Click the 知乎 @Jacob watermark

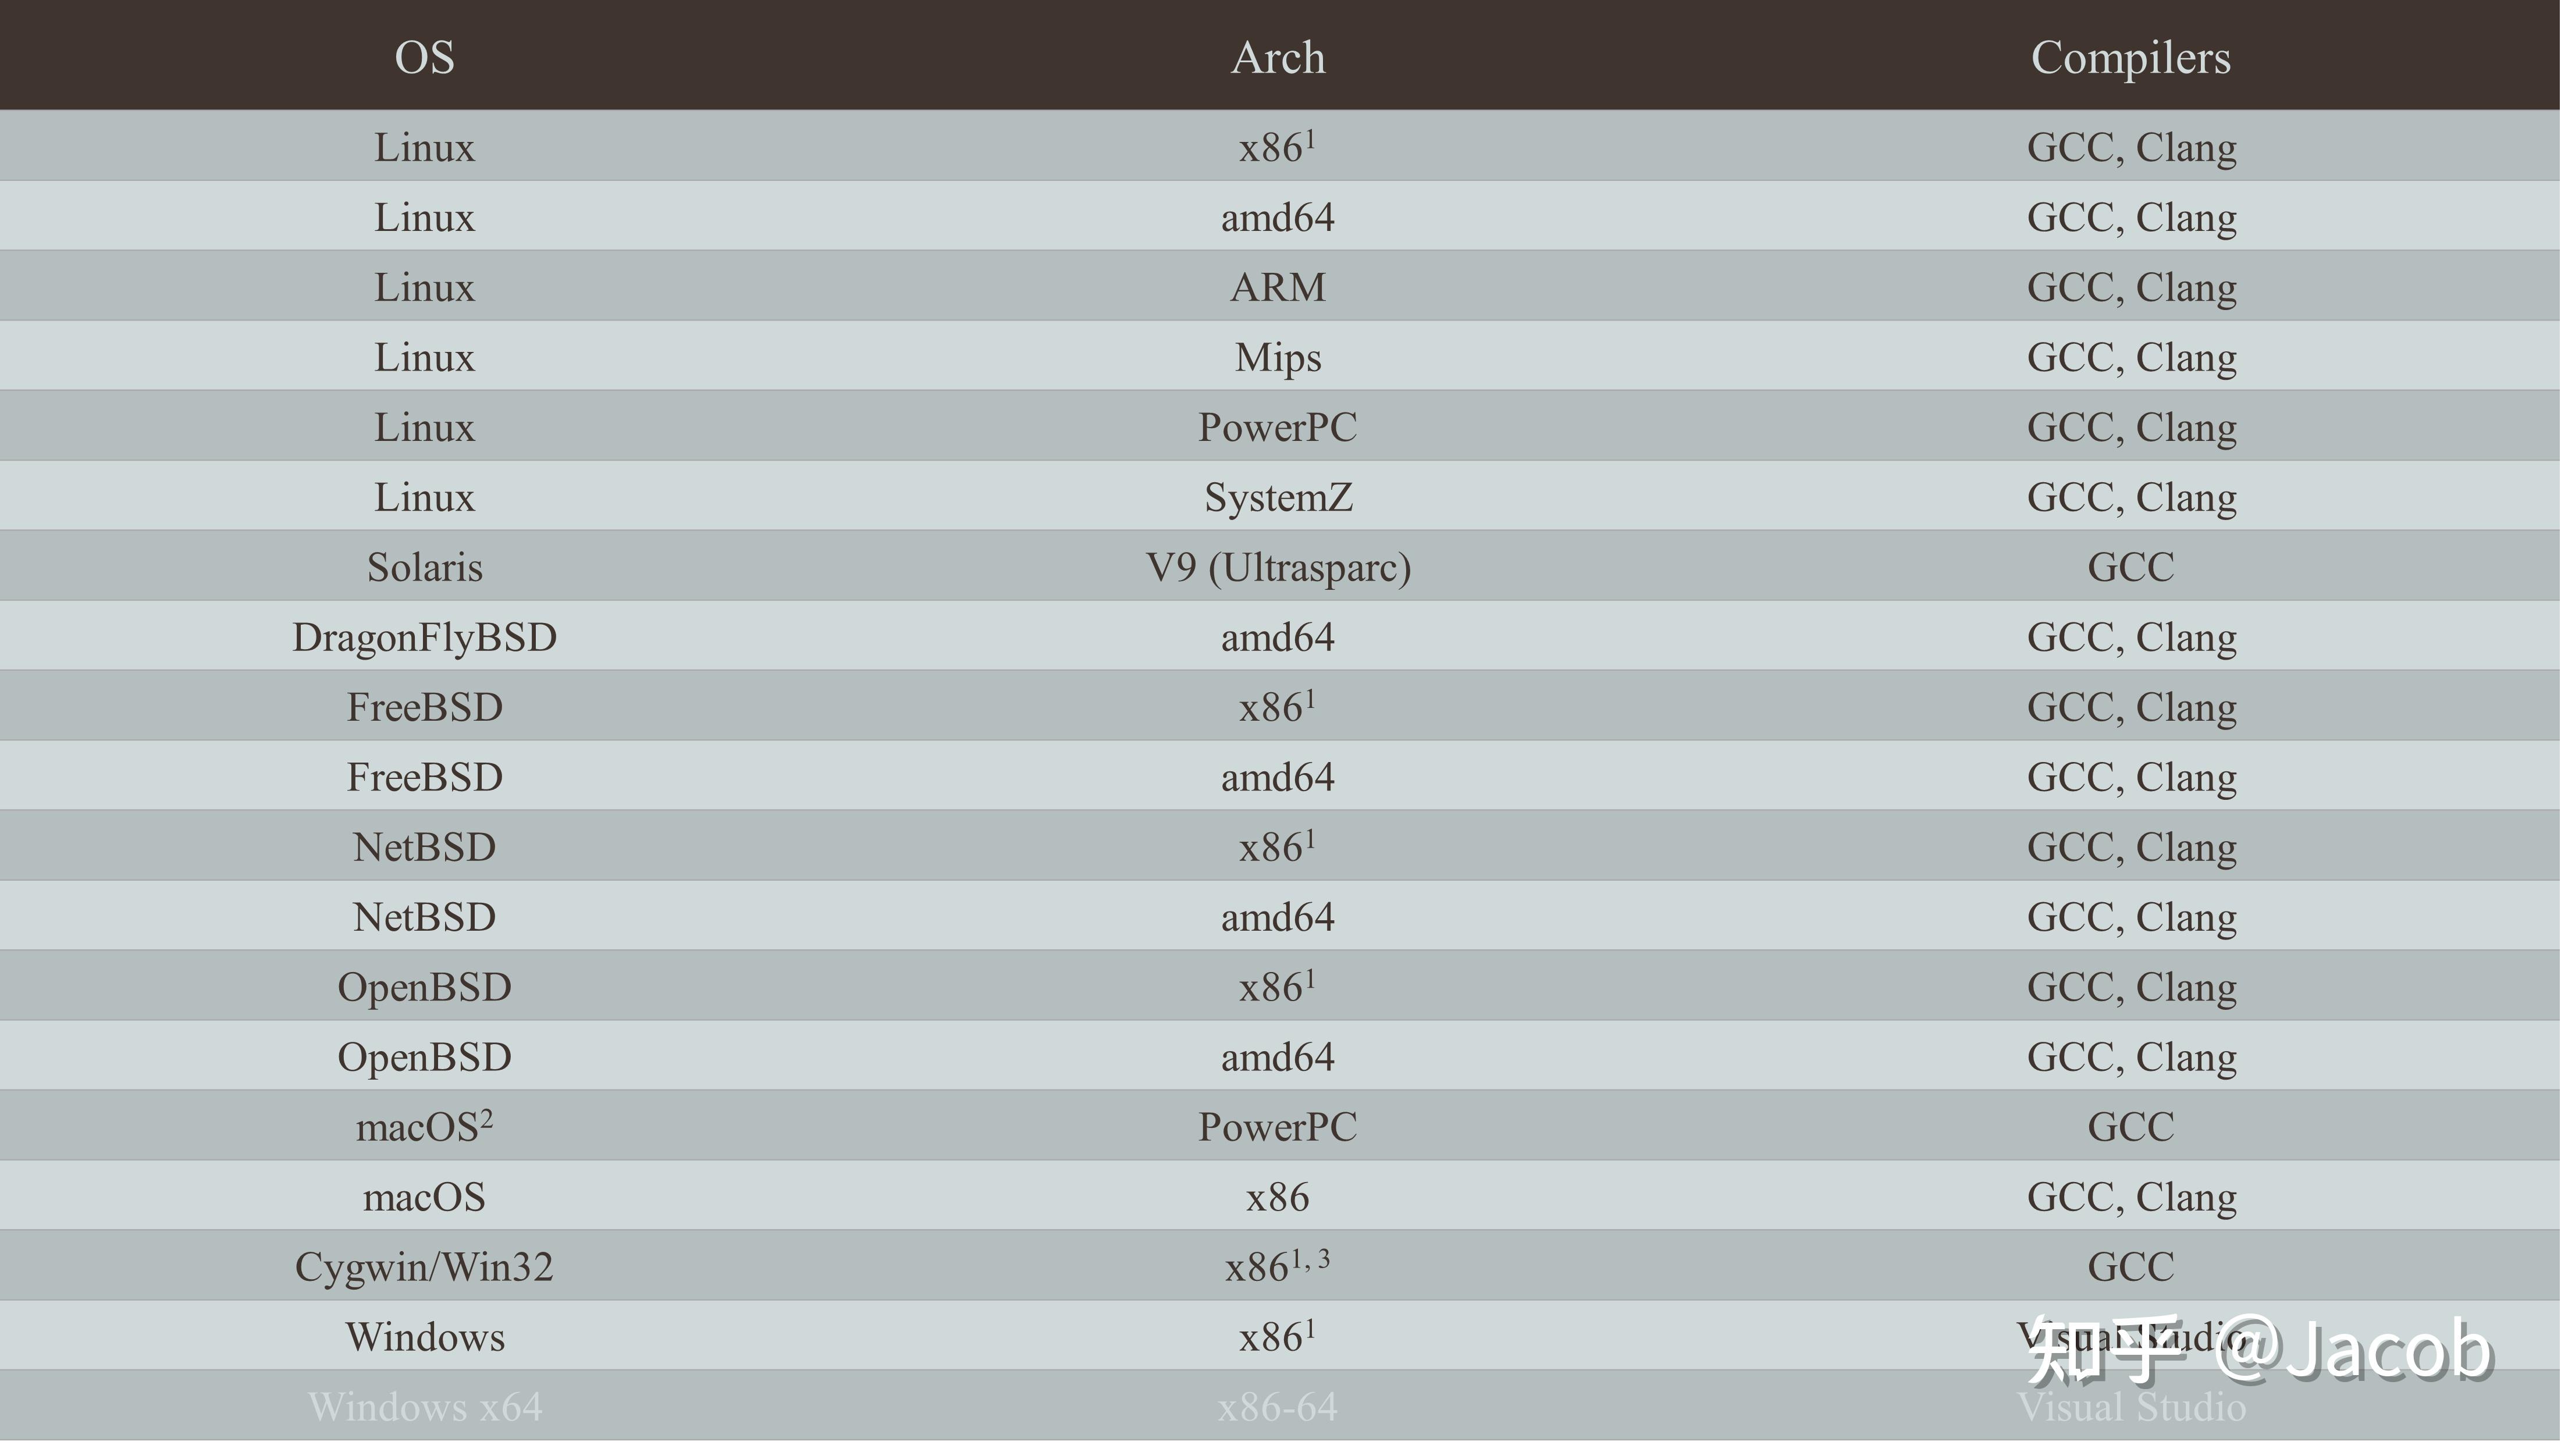[x=2260, y=1350]
